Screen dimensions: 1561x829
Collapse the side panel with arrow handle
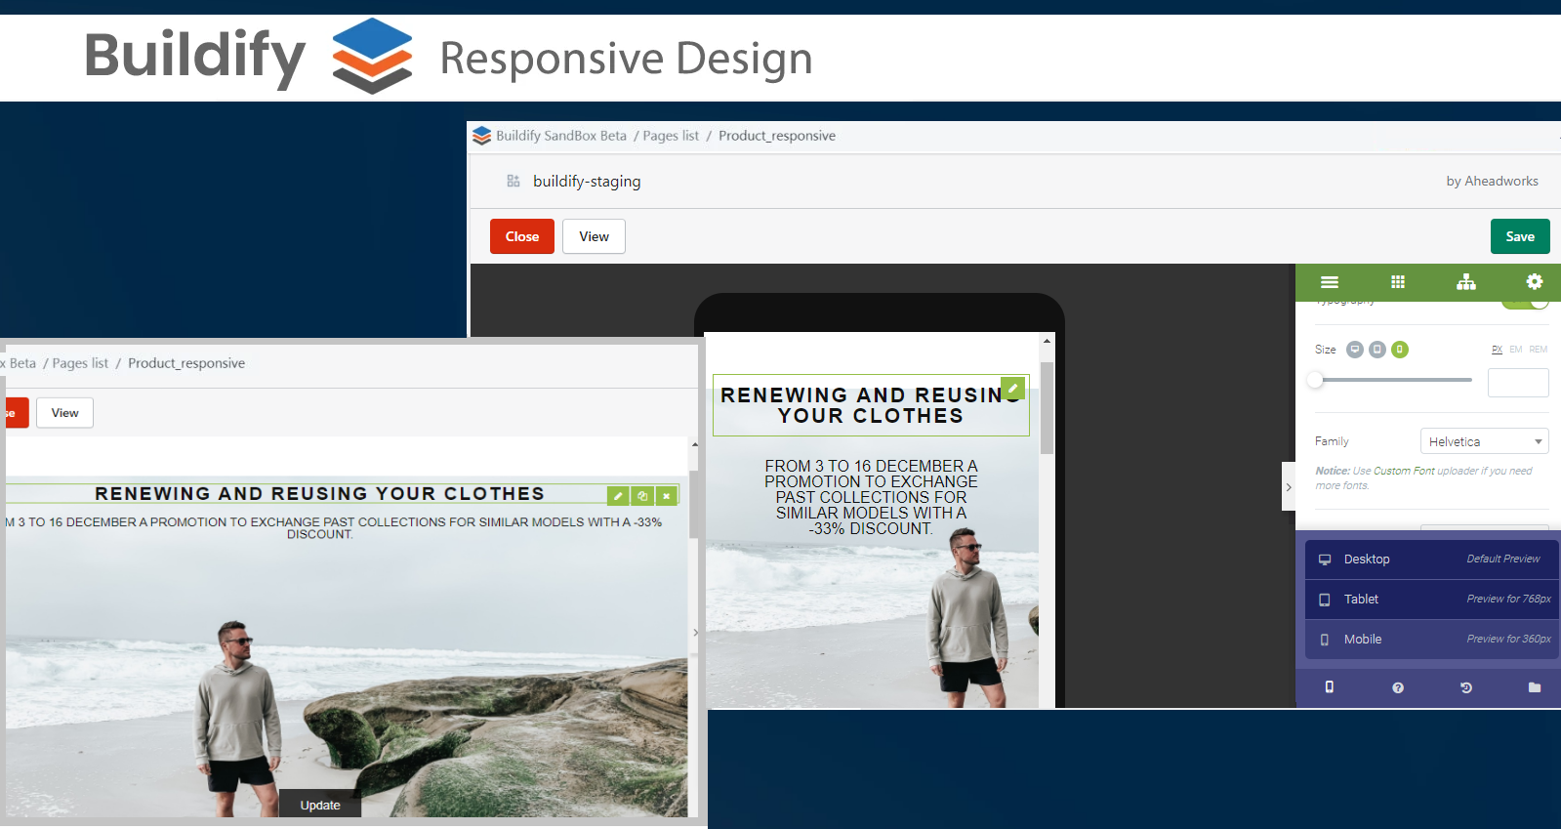click(x=1288, y=486)
